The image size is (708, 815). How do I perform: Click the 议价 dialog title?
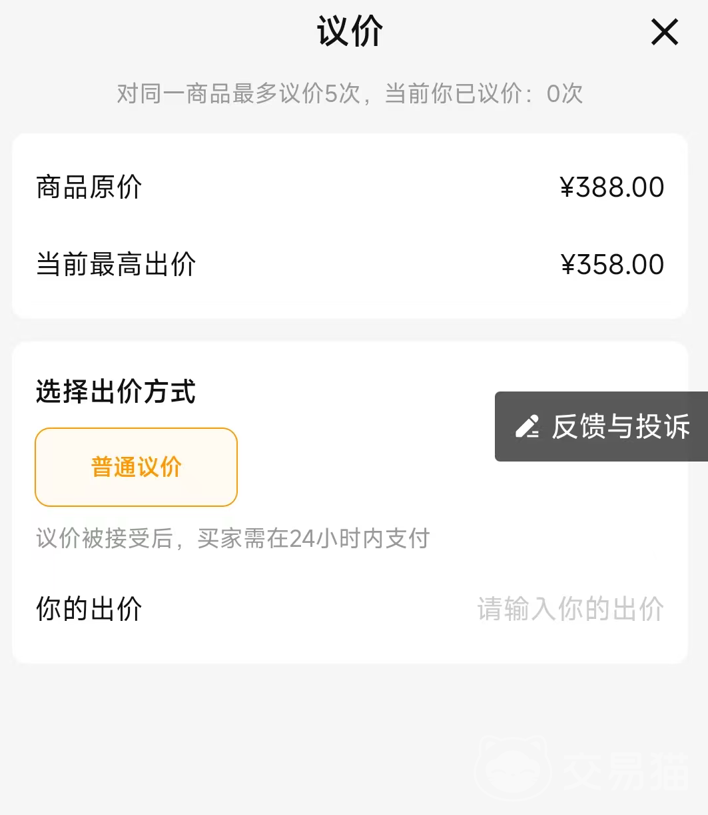point(350,31)
